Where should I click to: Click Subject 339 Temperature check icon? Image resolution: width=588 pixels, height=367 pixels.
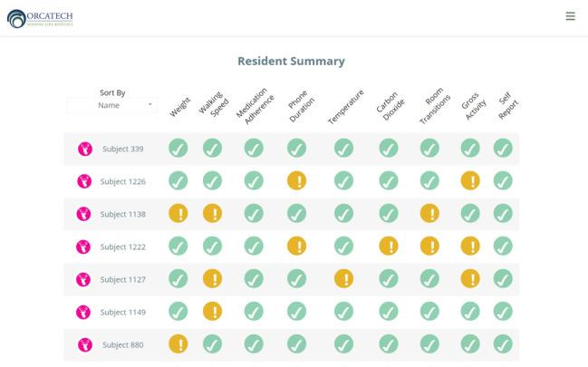click(x=344, y=149)
